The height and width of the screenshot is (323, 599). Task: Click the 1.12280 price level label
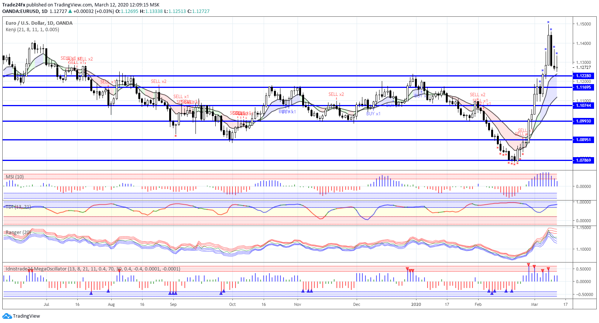pyautogui.click(x=583, y=76)
